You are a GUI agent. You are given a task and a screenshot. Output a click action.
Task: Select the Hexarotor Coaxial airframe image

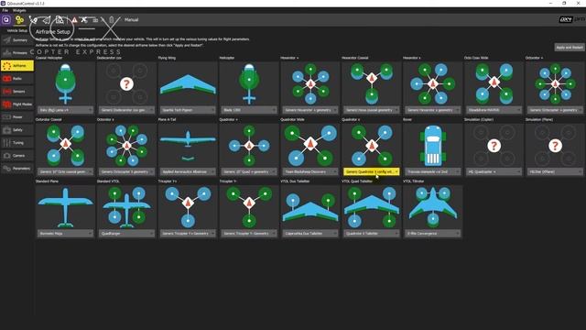click(372, 83)
